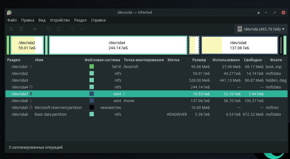Click the key icon beside /dev/sda8
290x159 pixels.
pos(31,101)
